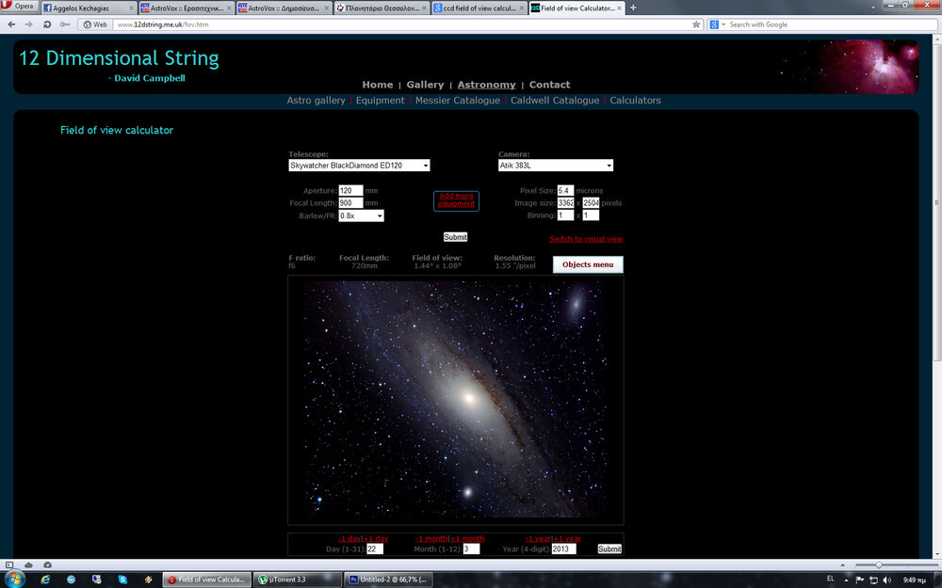Image resolution: width=942 pixels, height=588 pixels.
Task: Open the Messier Catalogue page
Action: [x=457, y=101]
